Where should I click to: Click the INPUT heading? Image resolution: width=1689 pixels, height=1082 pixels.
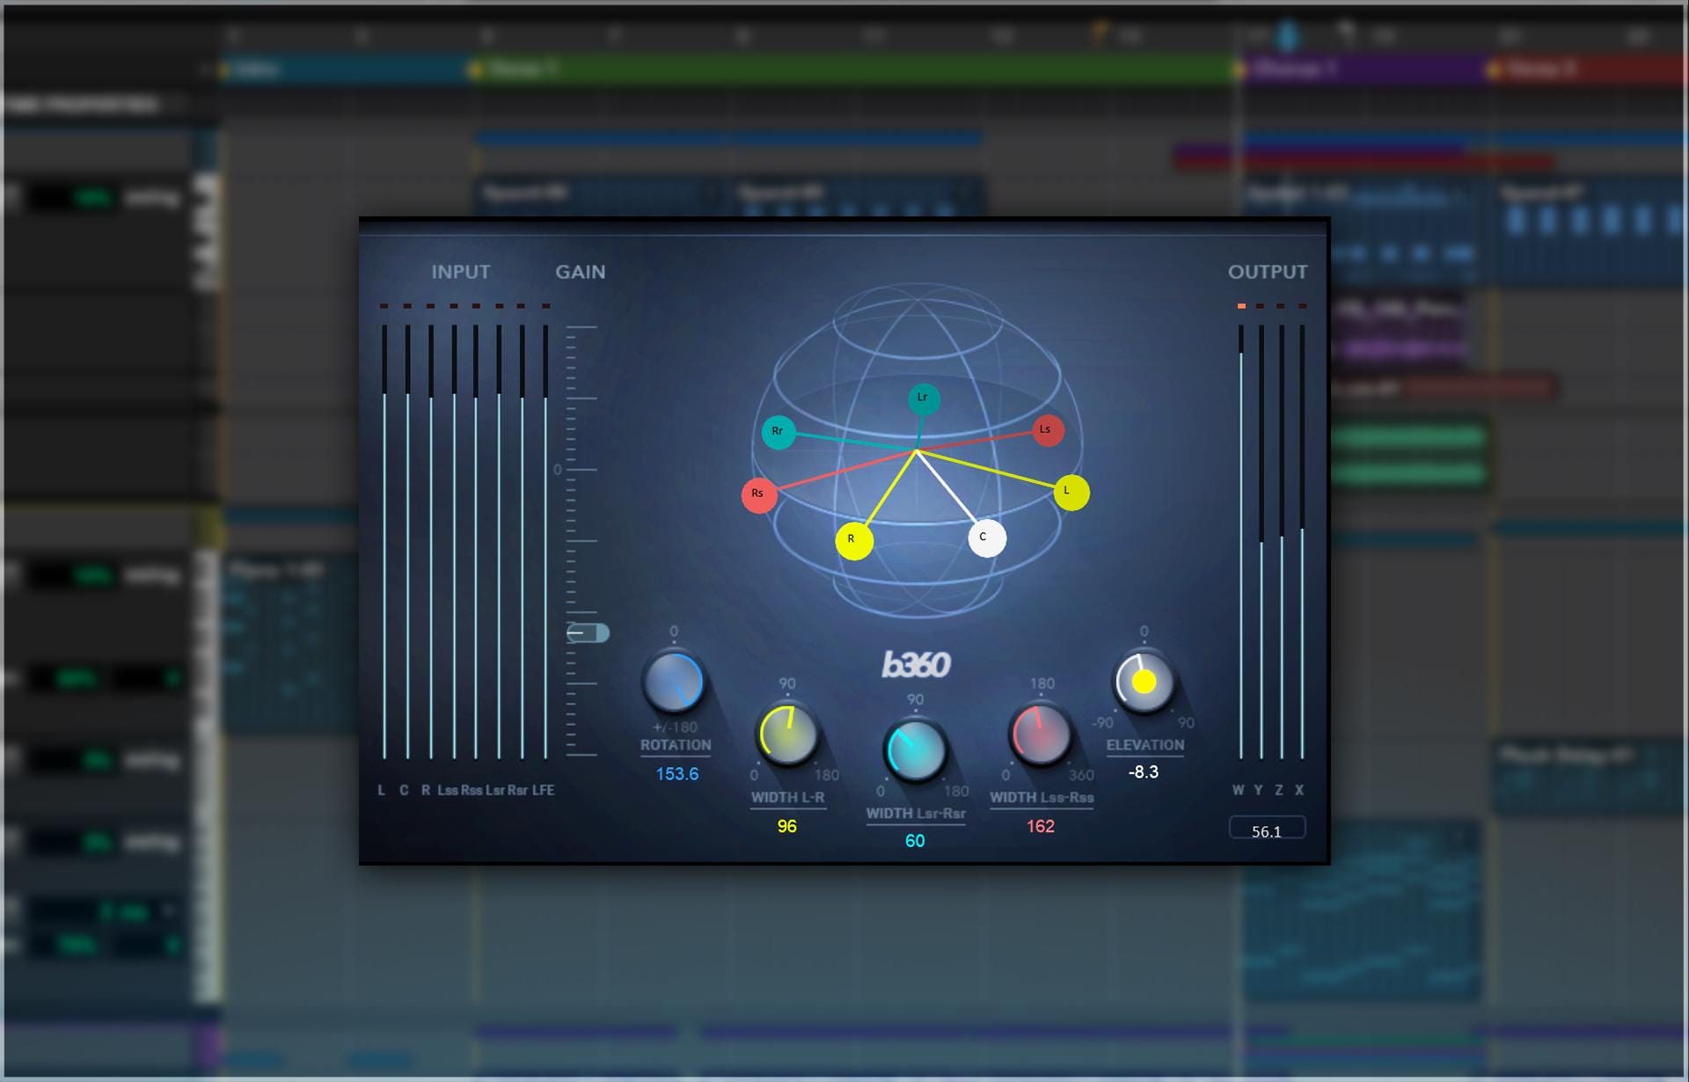[x=460, y=272]
